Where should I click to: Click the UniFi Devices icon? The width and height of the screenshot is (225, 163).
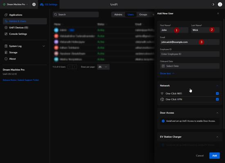[x=6, y=28]
